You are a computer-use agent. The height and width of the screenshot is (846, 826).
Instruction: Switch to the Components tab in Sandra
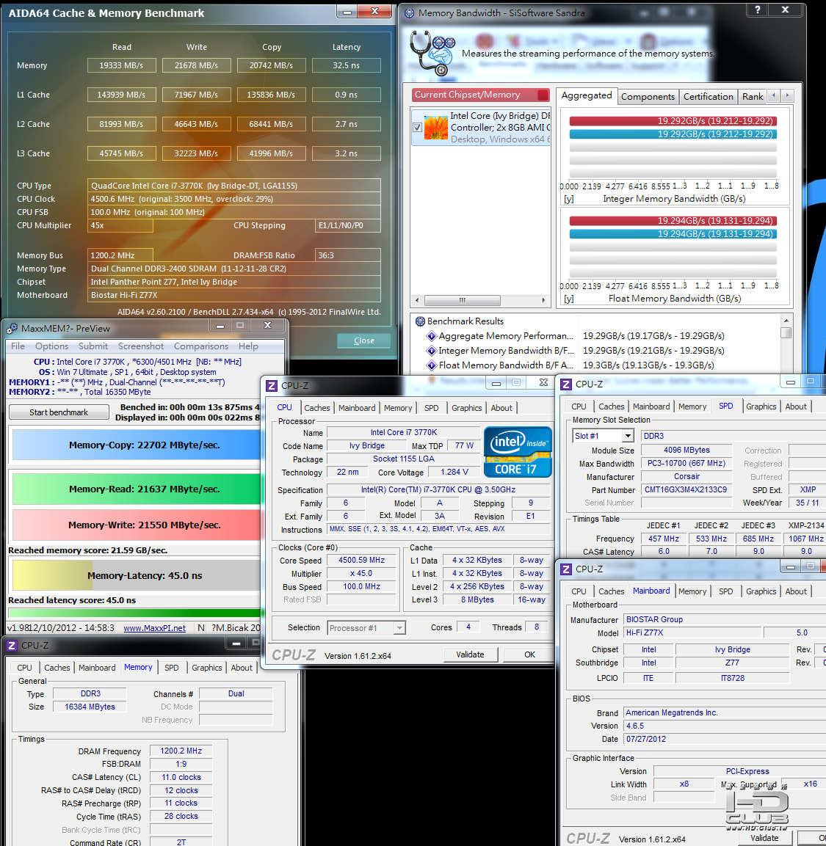(648, 97)
